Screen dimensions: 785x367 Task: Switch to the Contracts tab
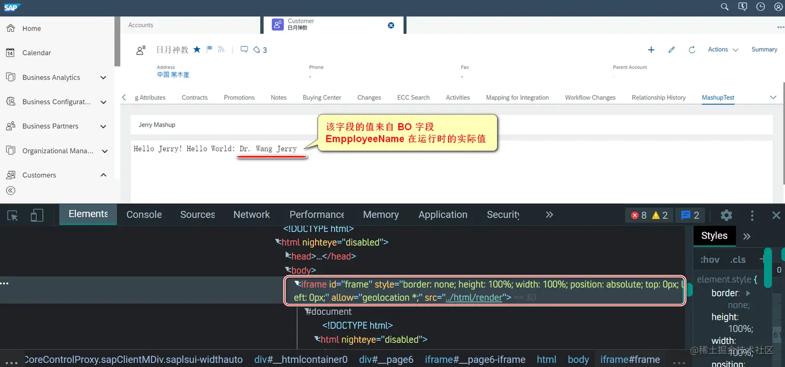[x=195, y=98]
